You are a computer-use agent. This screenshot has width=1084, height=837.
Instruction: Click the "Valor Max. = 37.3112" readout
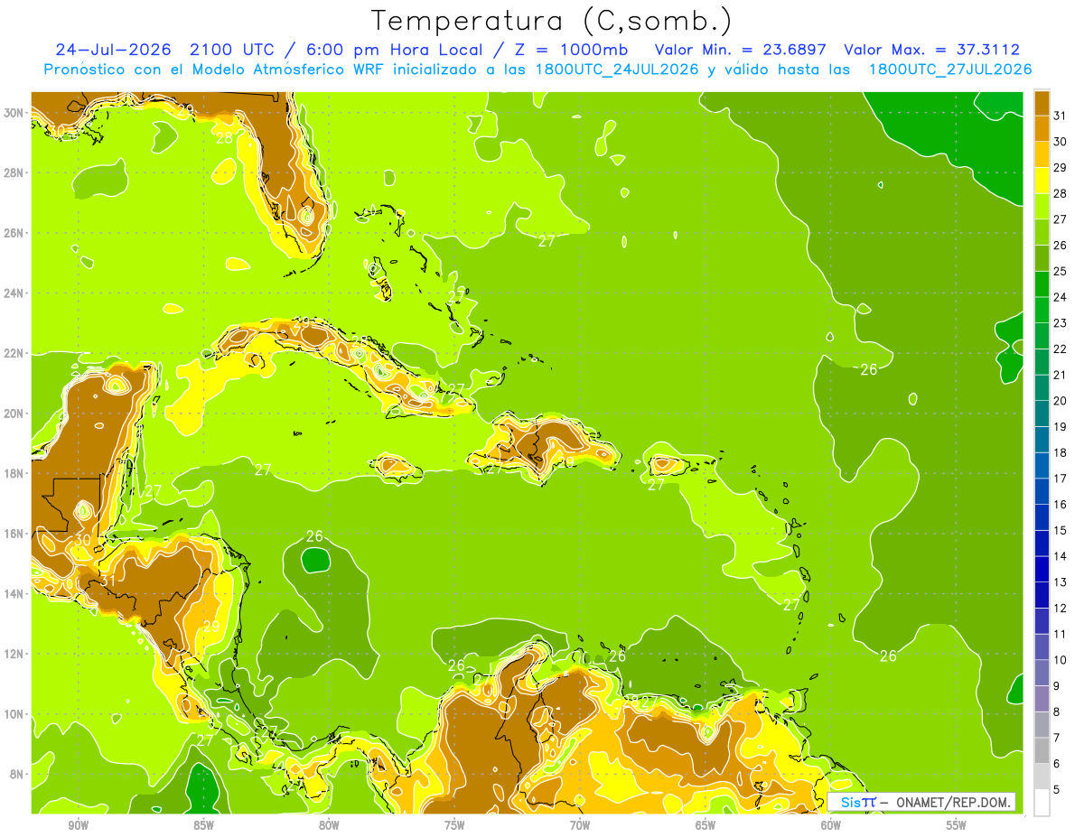[x=931, y=50]
